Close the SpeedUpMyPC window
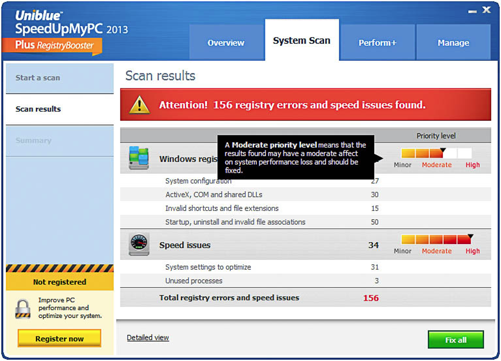Viewport: 501px width, 361px height. (x=487, y=10)
